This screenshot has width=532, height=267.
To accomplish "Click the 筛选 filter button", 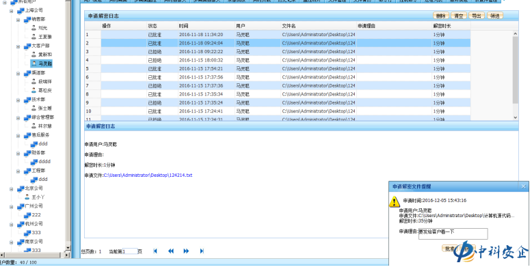I will pos(495,16).
